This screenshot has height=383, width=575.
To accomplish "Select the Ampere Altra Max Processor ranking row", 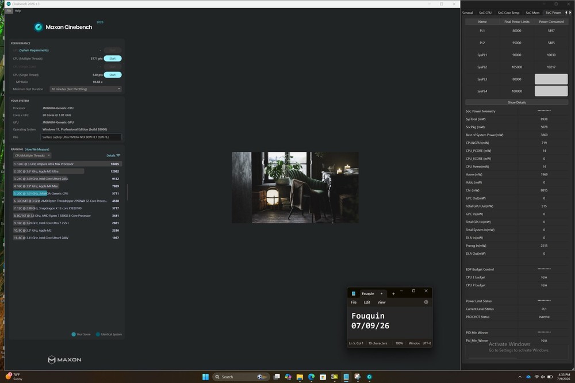I will pos(66,164).
